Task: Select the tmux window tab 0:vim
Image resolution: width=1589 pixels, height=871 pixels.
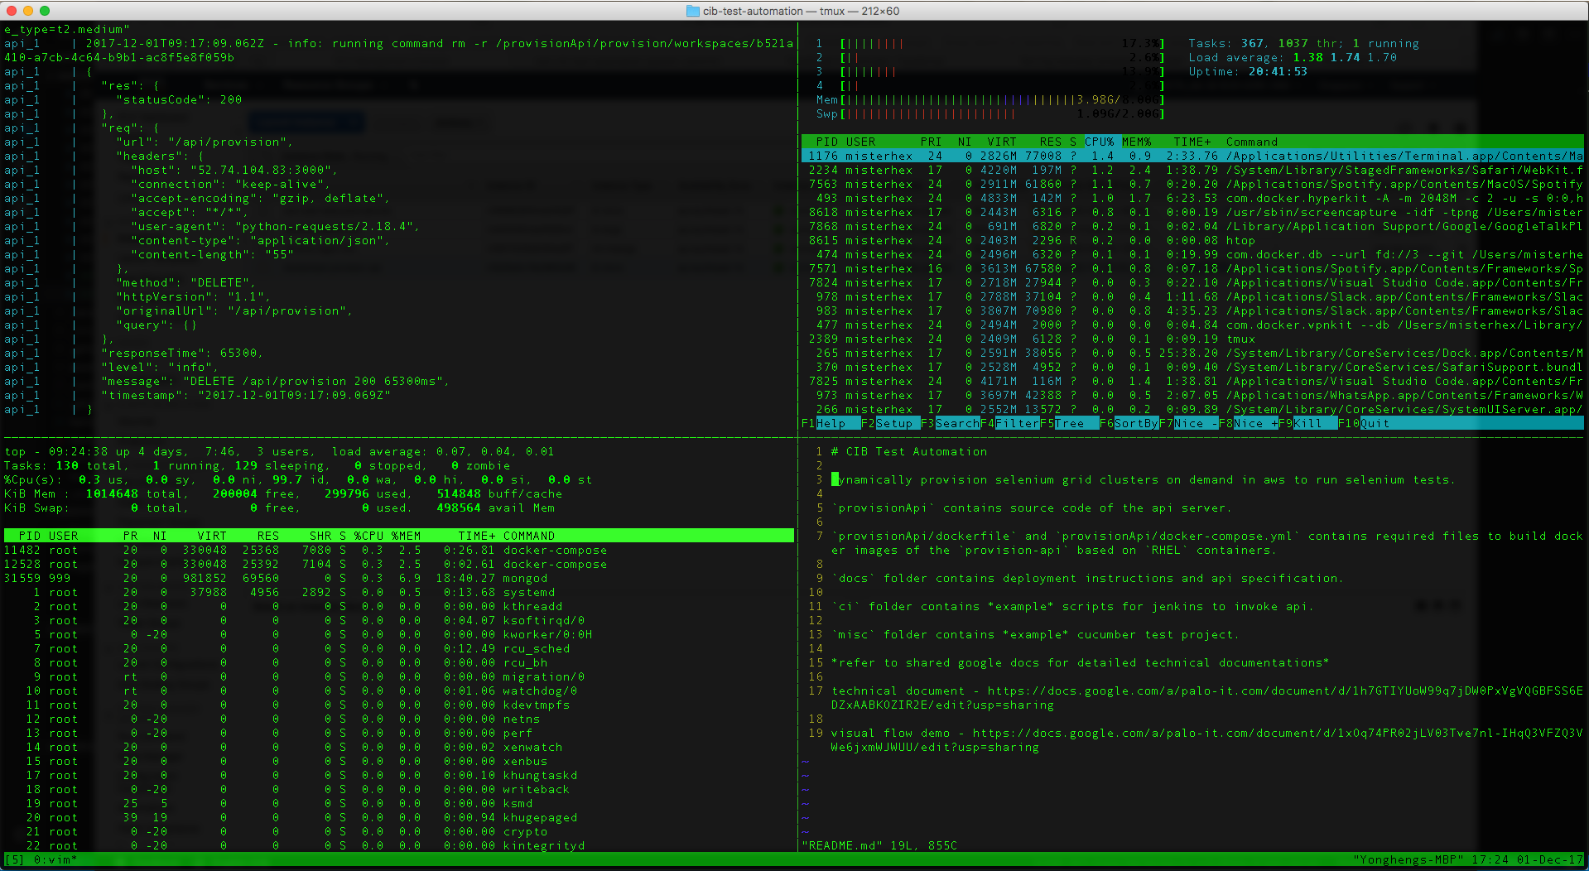Action: 54,859
